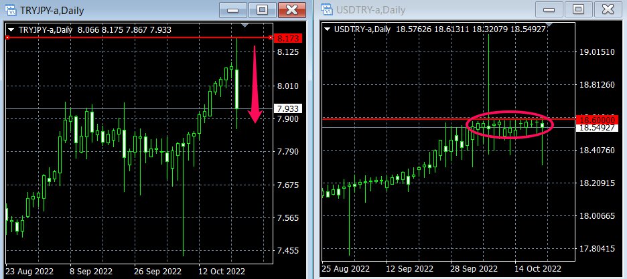The width and height of the screenshot is (627, 279).
Task: Maximize the TRYJPY-a,Daily chart window
Action: pyautogui.click(x=262, y=11)
